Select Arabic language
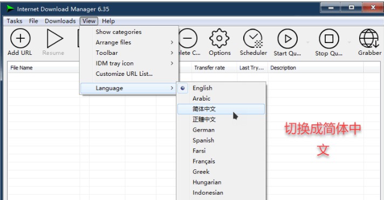 [221, 99]
